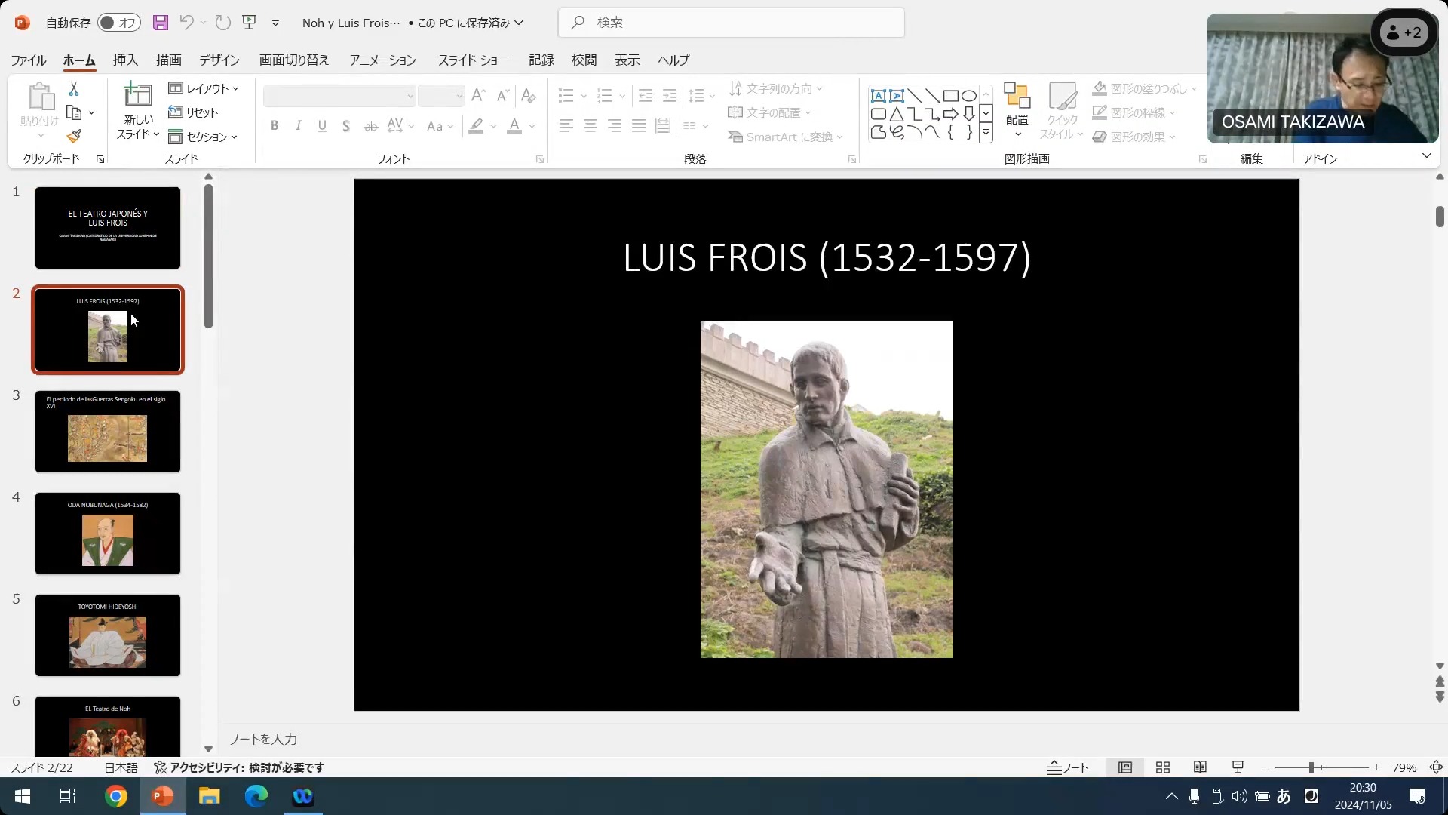Switch to the 画面切り替え tab
Screen dimensions: 1448x815
point(294,60)
